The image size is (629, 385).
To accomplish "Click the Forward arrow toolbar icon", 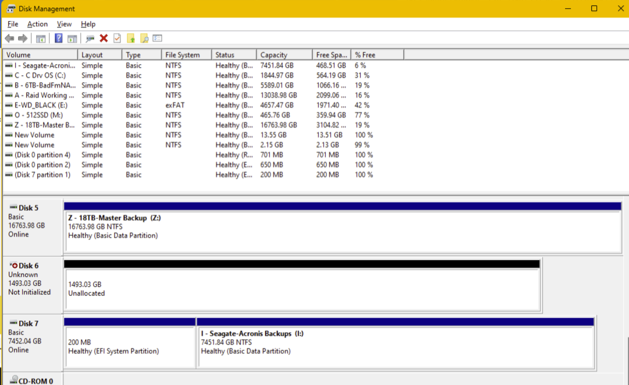I will [x=23, y=38].
